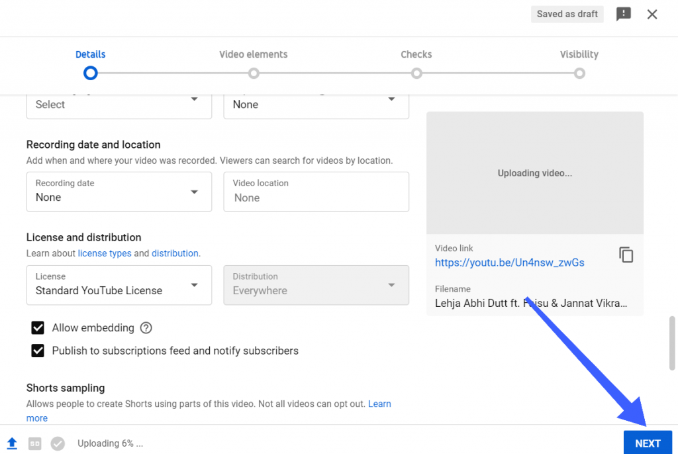Open the dropdown showing None at top
This screenshot has width=678, height=454.
[316, 104]
